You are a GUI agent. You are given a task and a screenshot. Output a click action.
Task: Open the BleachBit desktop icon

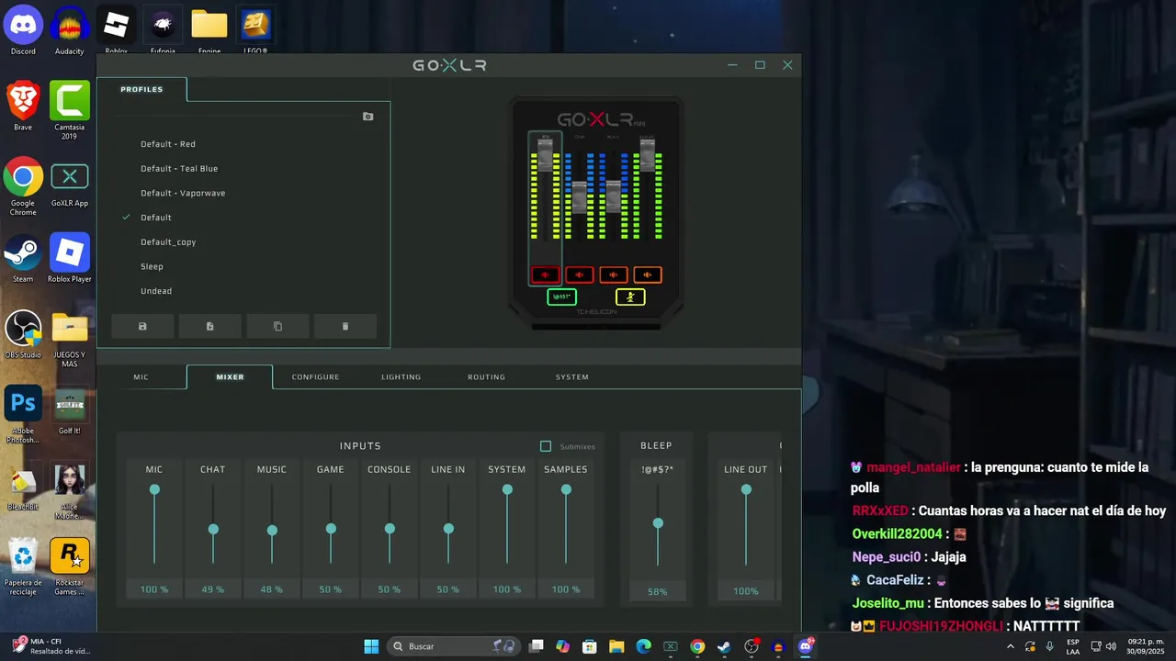23,487
